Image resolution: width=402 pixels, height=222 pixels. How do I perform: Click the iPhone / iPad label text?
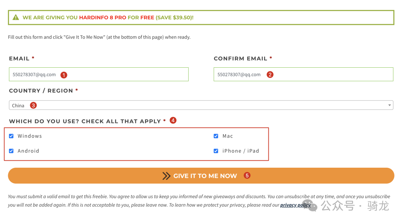241,151
